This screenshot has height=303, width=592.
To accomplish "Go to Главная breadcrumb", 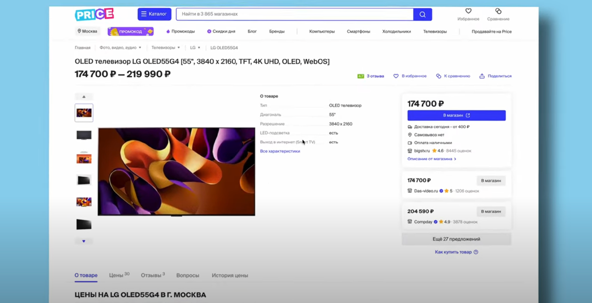I will click(x=82, y=48).
